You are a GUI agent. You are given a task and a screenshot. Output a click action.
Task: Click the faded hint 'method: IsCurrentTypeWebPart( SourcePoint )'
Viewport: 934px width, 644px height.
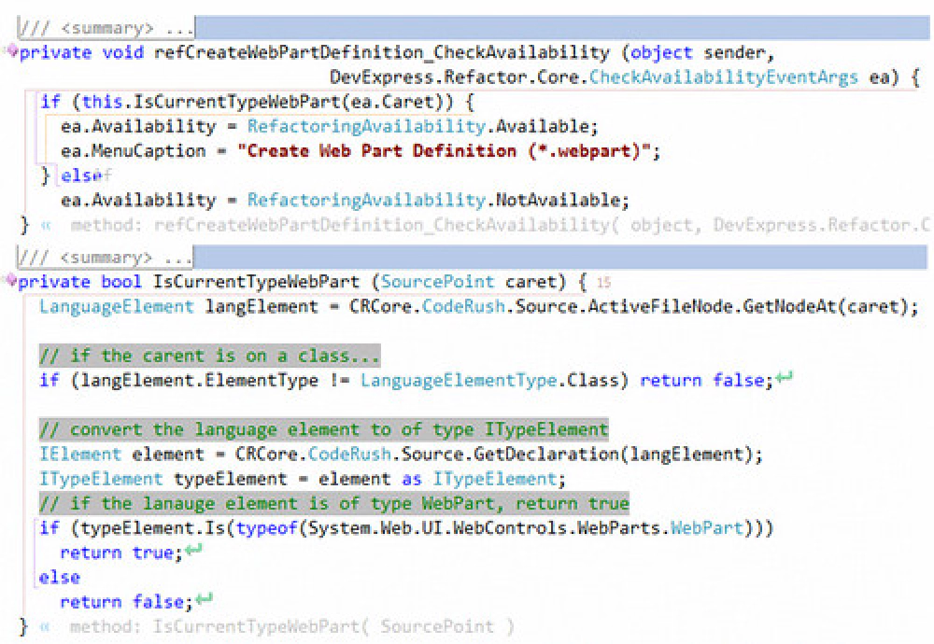point(291,627)
